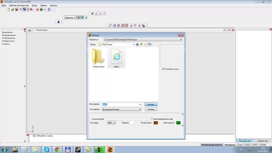The width and height of the screenshot is (272, 153).
Task: Open the Опции menu
Action: click(34, 6)
